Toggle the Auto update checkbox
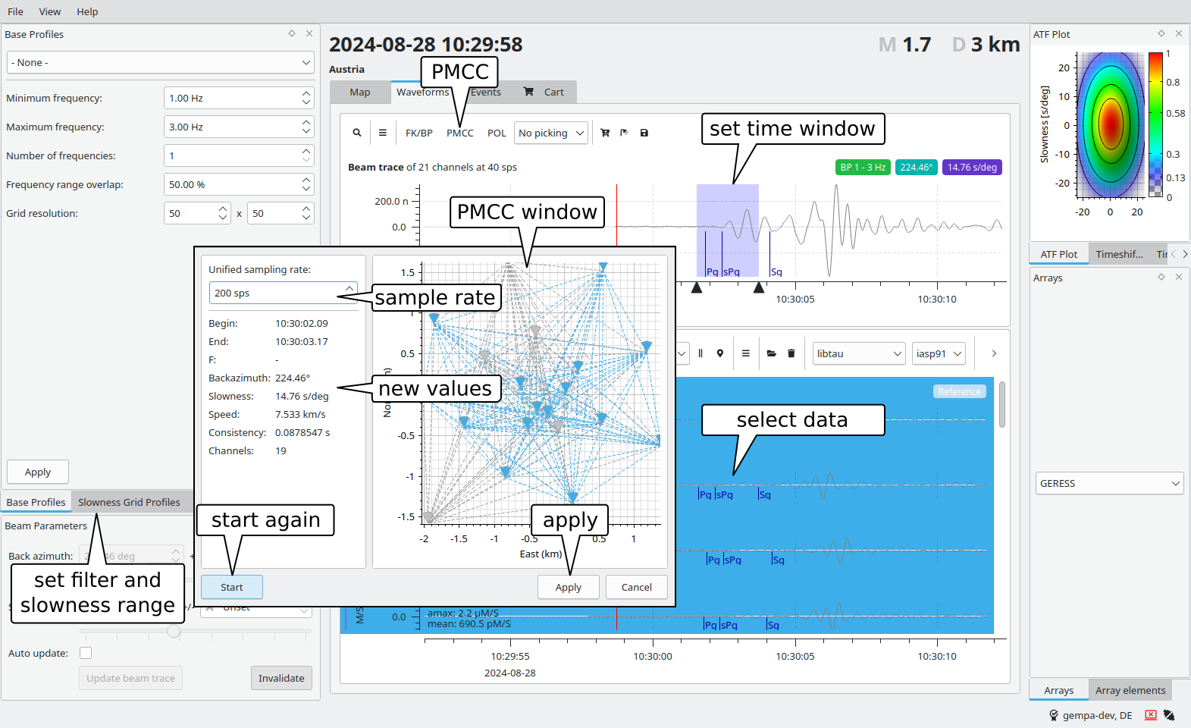This screenshot has width=1191, height=728. 86,653
